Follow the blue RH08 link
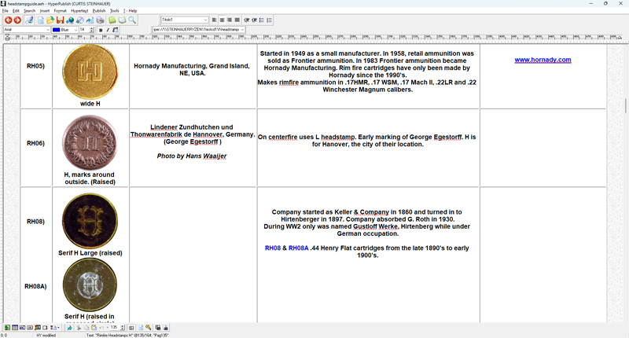This screenshot has height=338, width=629. (273, 248)
